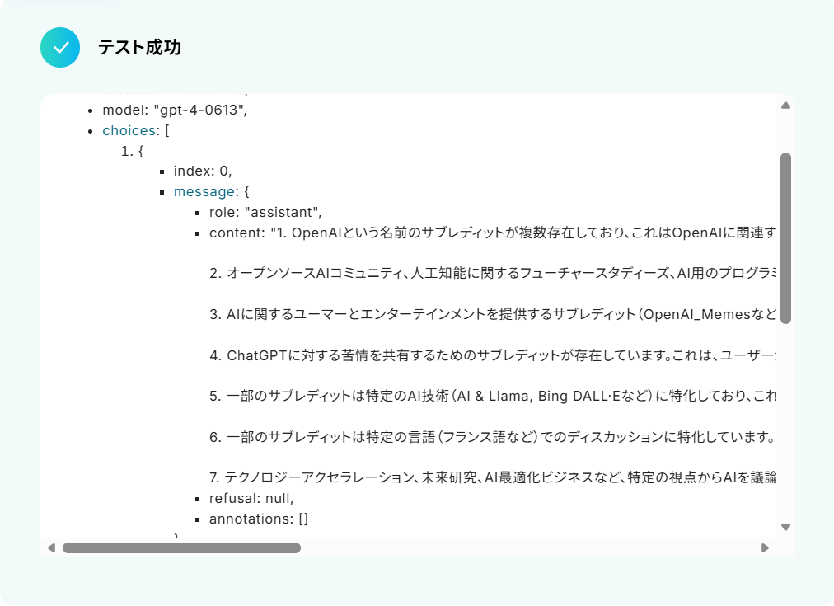Select the role: "assistant" line
The width and height of the screenshot is (834, 606).
265,212
